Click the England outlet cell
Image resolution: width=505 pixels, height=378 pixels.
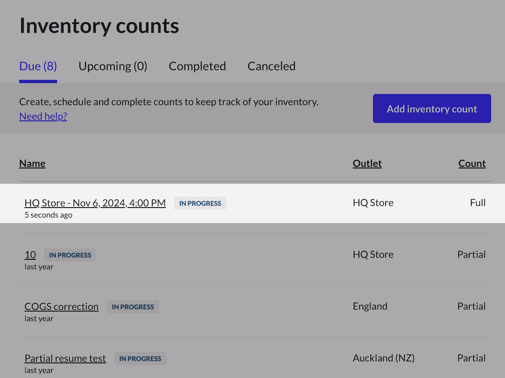tap(370, 306)
